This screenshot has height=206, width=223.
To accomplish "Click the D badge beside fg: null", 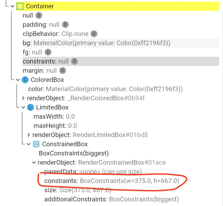I will pyautogui.click(x=48, y=52).
